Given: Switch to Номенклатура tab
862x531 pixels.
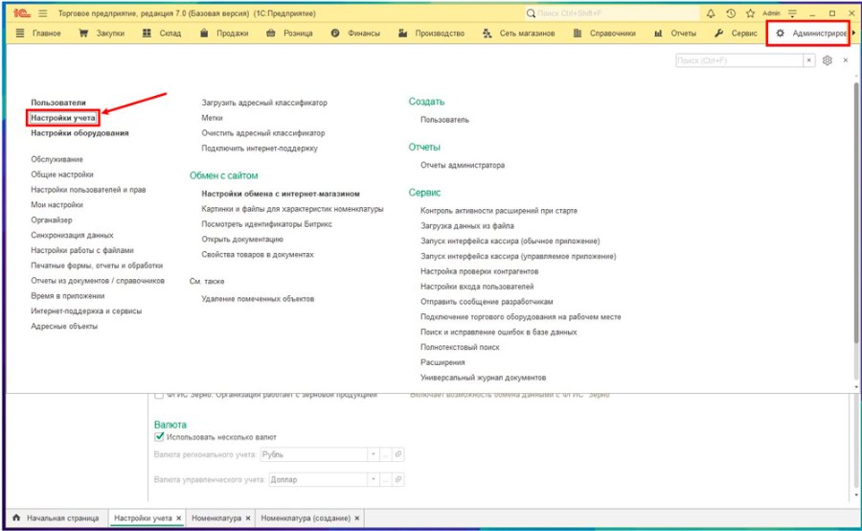Looking at the screenshot, I should (216, 519).
